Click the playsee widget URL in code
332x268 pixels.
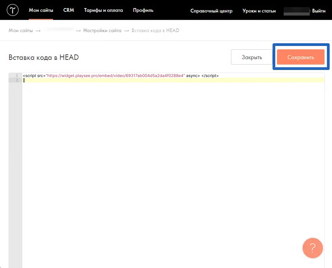click(x=116, y=76)
